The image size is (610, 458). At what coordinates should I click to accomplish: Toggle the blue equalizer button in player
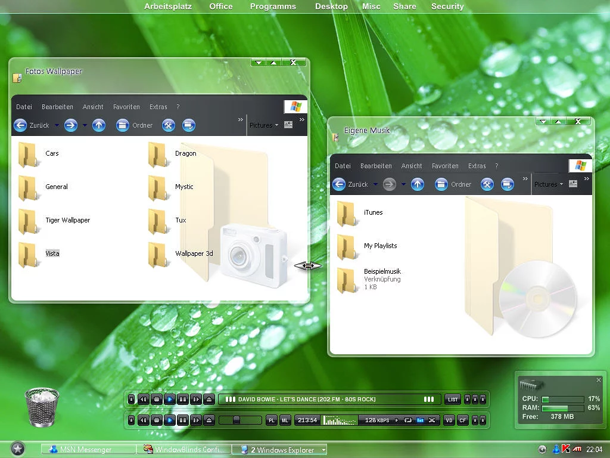click(x=420, y=420)
